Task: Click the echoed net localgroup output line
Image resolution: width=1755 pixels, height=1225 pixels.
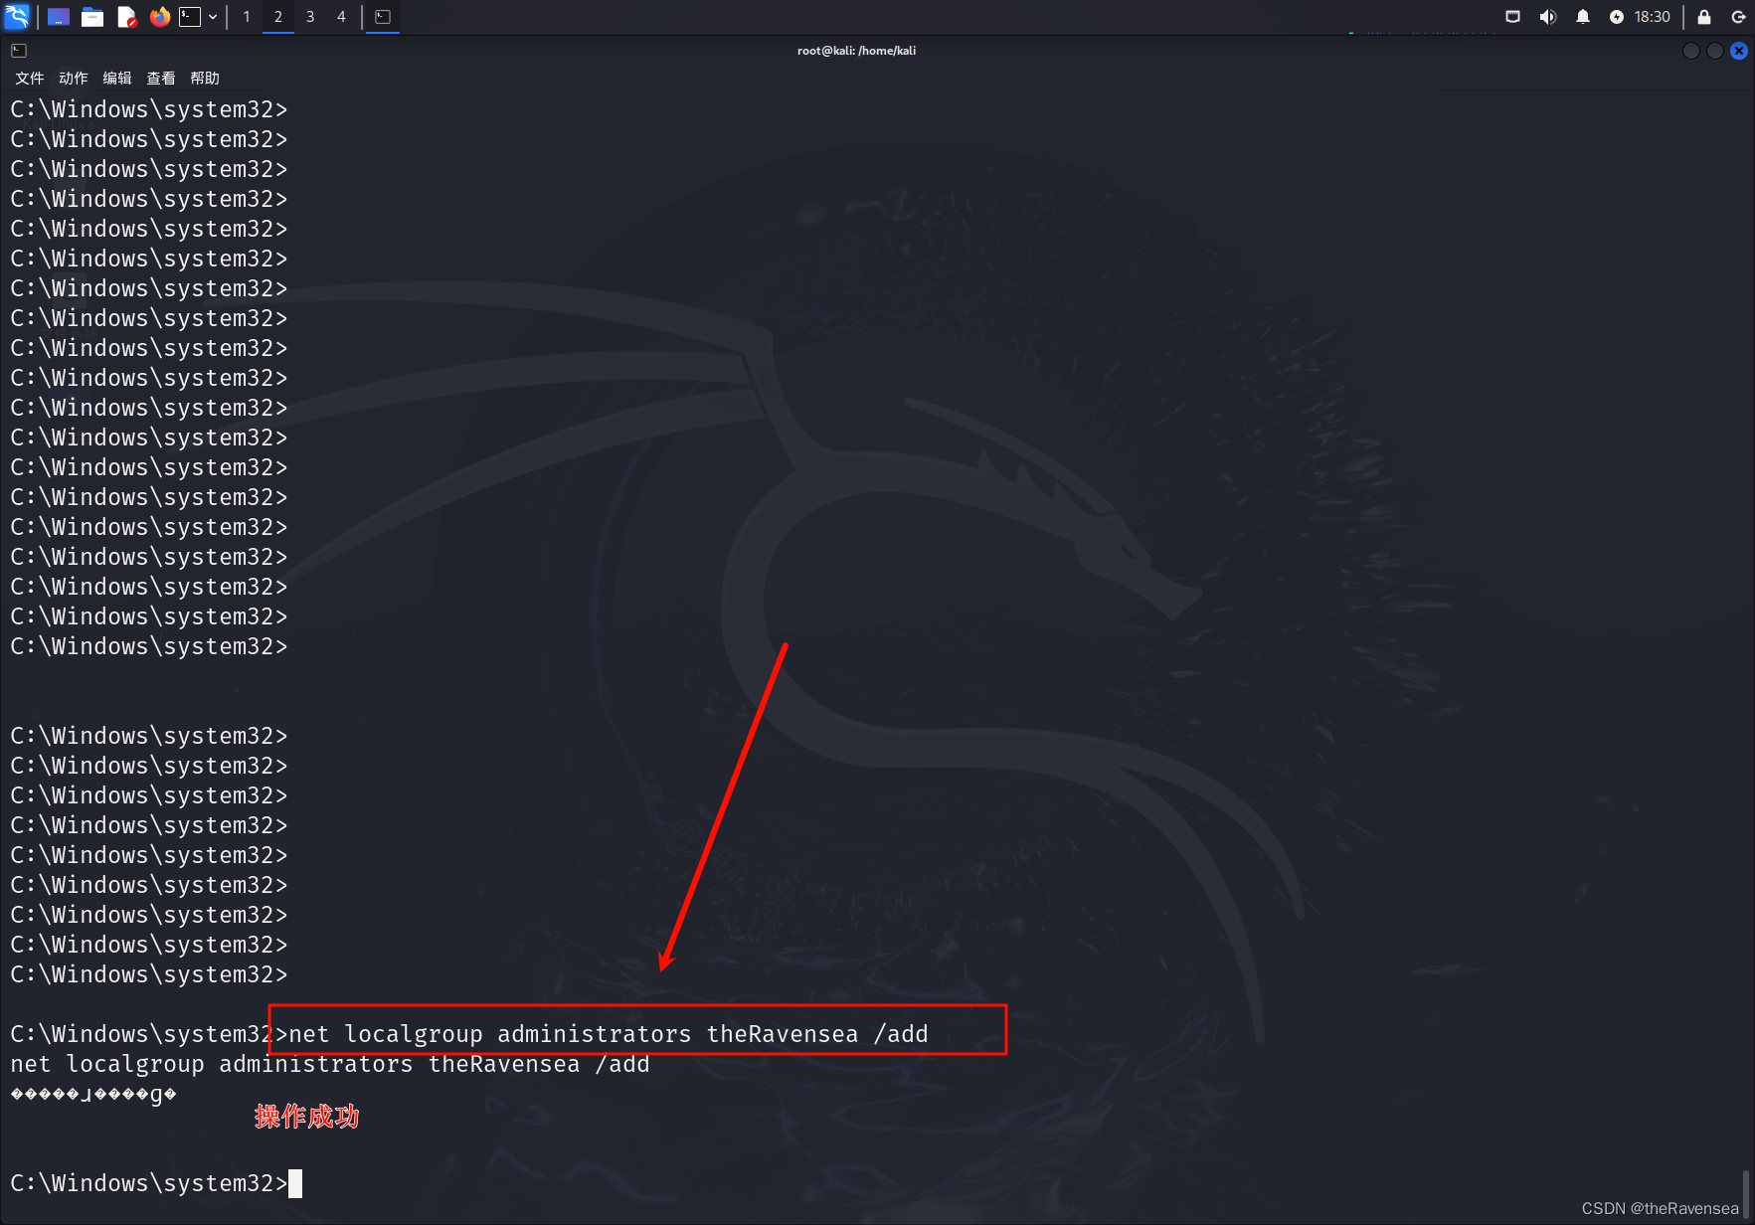Action: point(330,1064)
